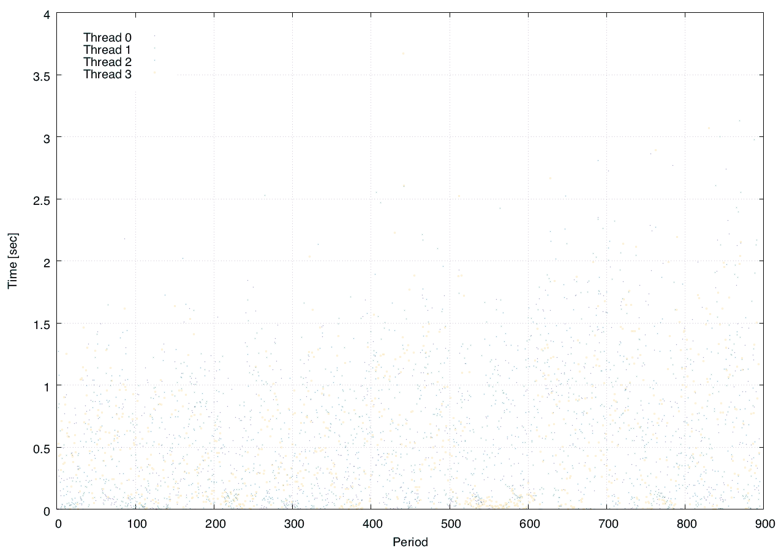Click the y-axis tick label 1.5
The image size is (784, 548).
tap(43, 324)
